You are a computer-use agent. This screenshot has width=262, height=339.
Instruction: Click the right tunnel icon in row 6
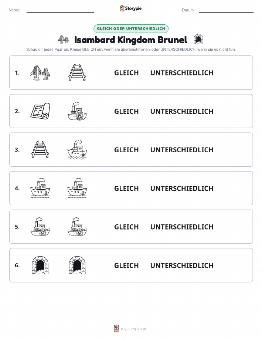(x=77, y=265)
